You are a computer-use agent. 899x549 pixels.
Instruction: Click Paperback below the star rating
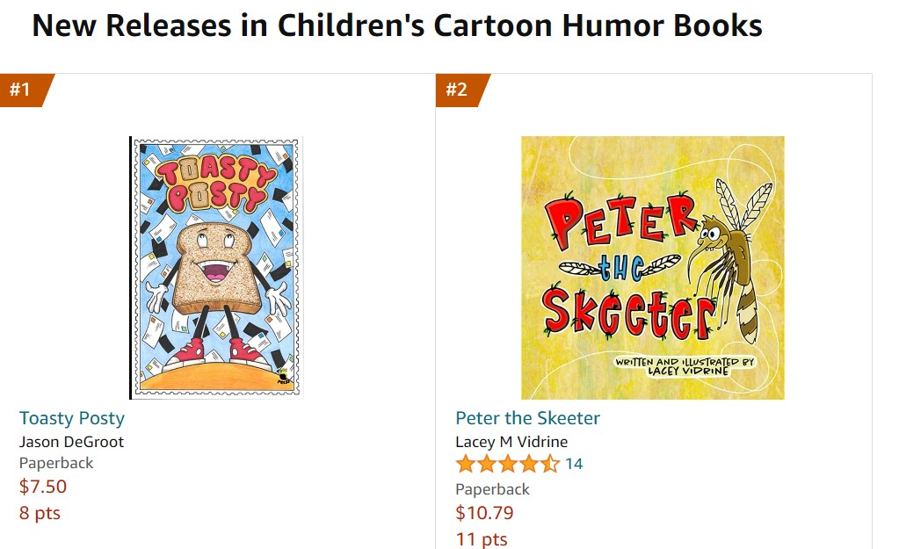coord(493,489)
